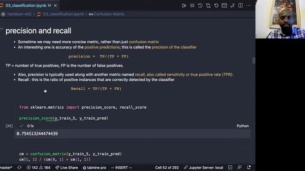
Task: Click the terminal panel icon in the status bar
Action: [230, 167]
